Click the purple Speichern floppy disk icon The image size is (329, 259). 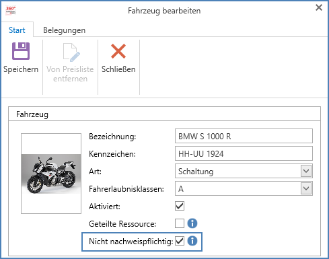(21, 51)
